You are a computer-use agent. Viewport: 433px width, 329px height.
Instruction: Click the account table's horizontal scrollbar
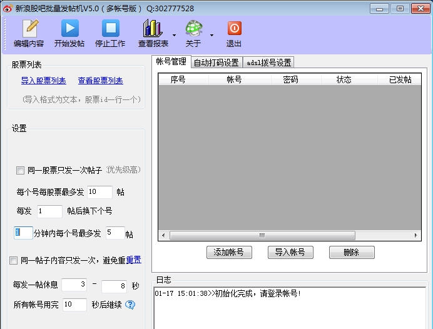click(x=289, y=236)
